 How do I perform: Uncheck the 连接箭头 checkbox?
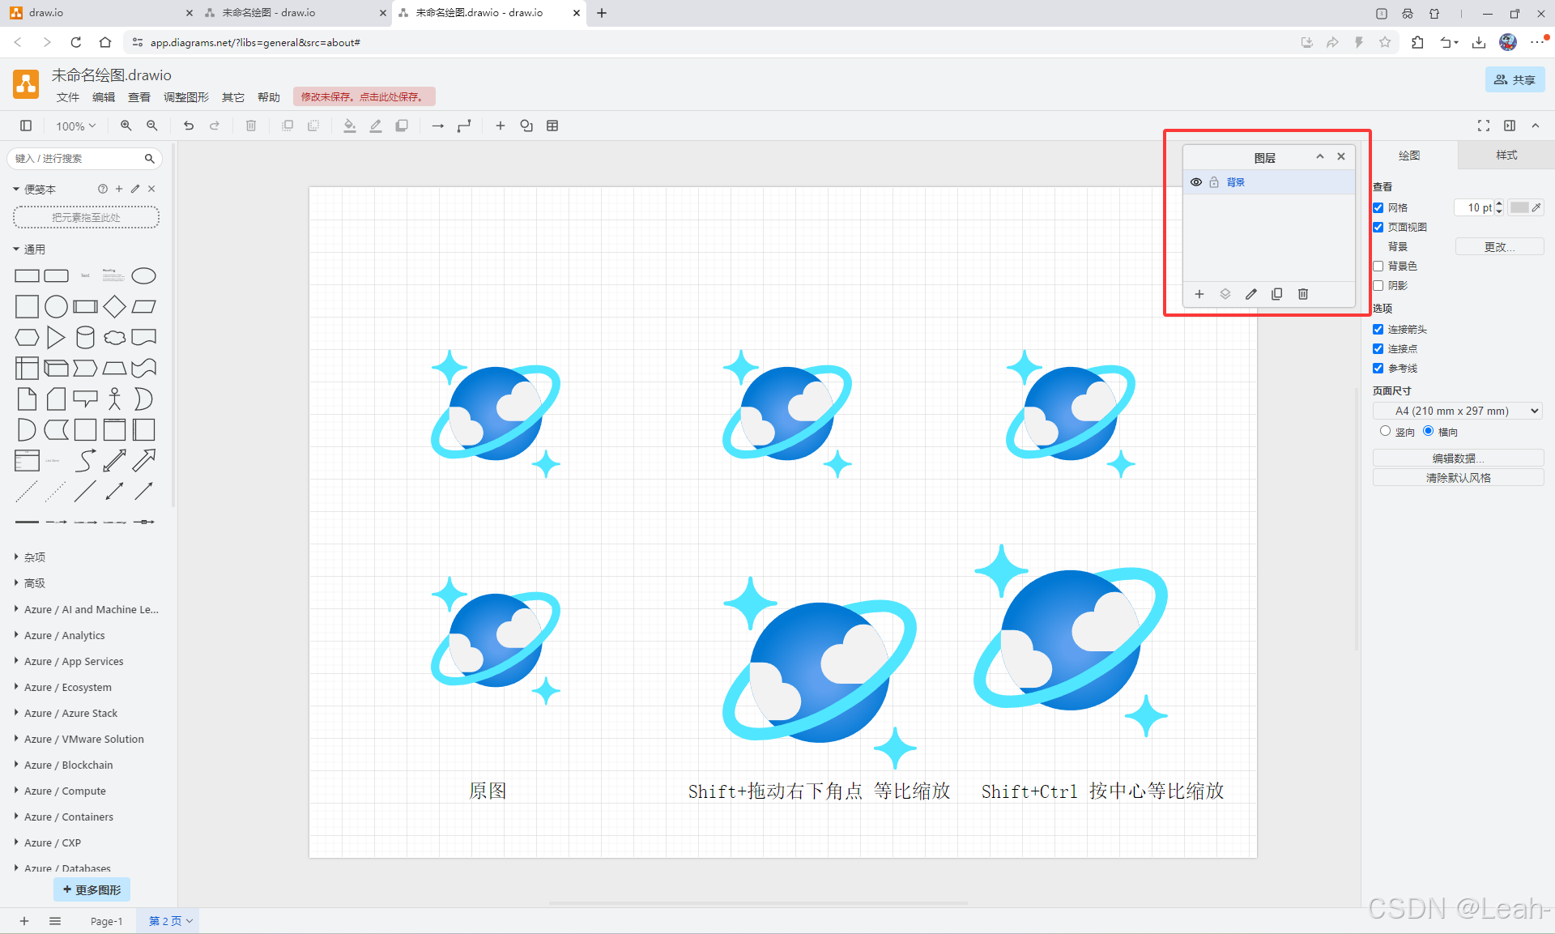click(1378, 330)
